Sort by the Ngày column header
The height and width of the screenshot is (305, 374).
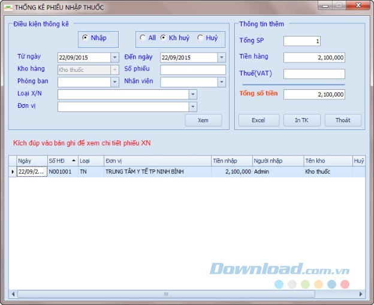[x=32, y=161]
